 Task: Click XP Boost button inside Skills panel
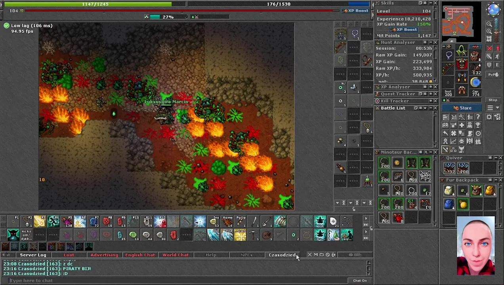pos(404,30)
